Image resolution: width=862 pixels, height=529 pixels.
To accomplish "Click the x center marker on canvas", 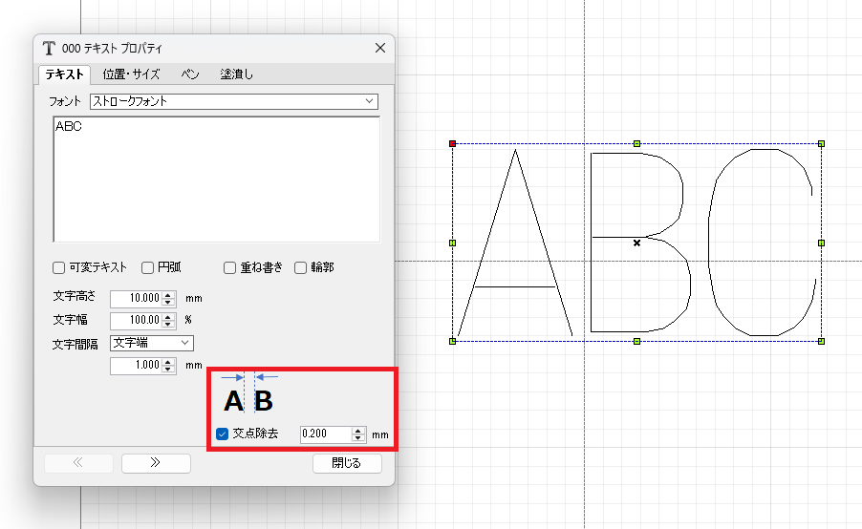I will 636,243.
